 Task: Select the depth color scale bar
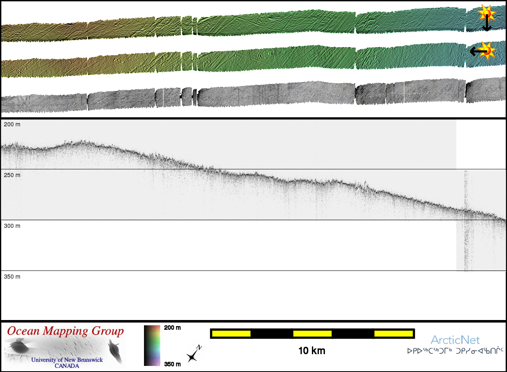(x=152, y=345)
